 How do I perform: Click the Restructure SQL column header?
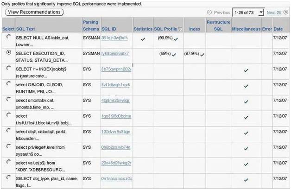(217, 25)
